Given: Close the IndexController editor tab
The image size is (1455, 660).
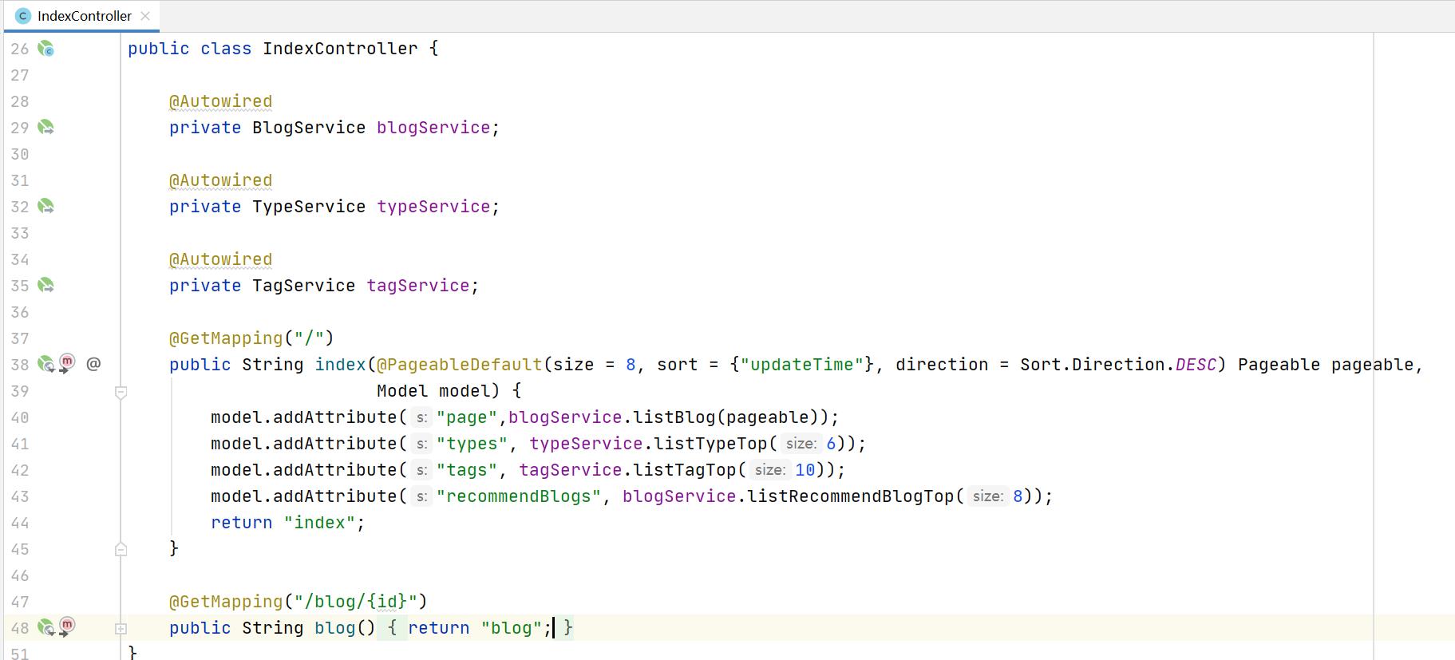Looking at the screenshot, I should pos(145,16).
